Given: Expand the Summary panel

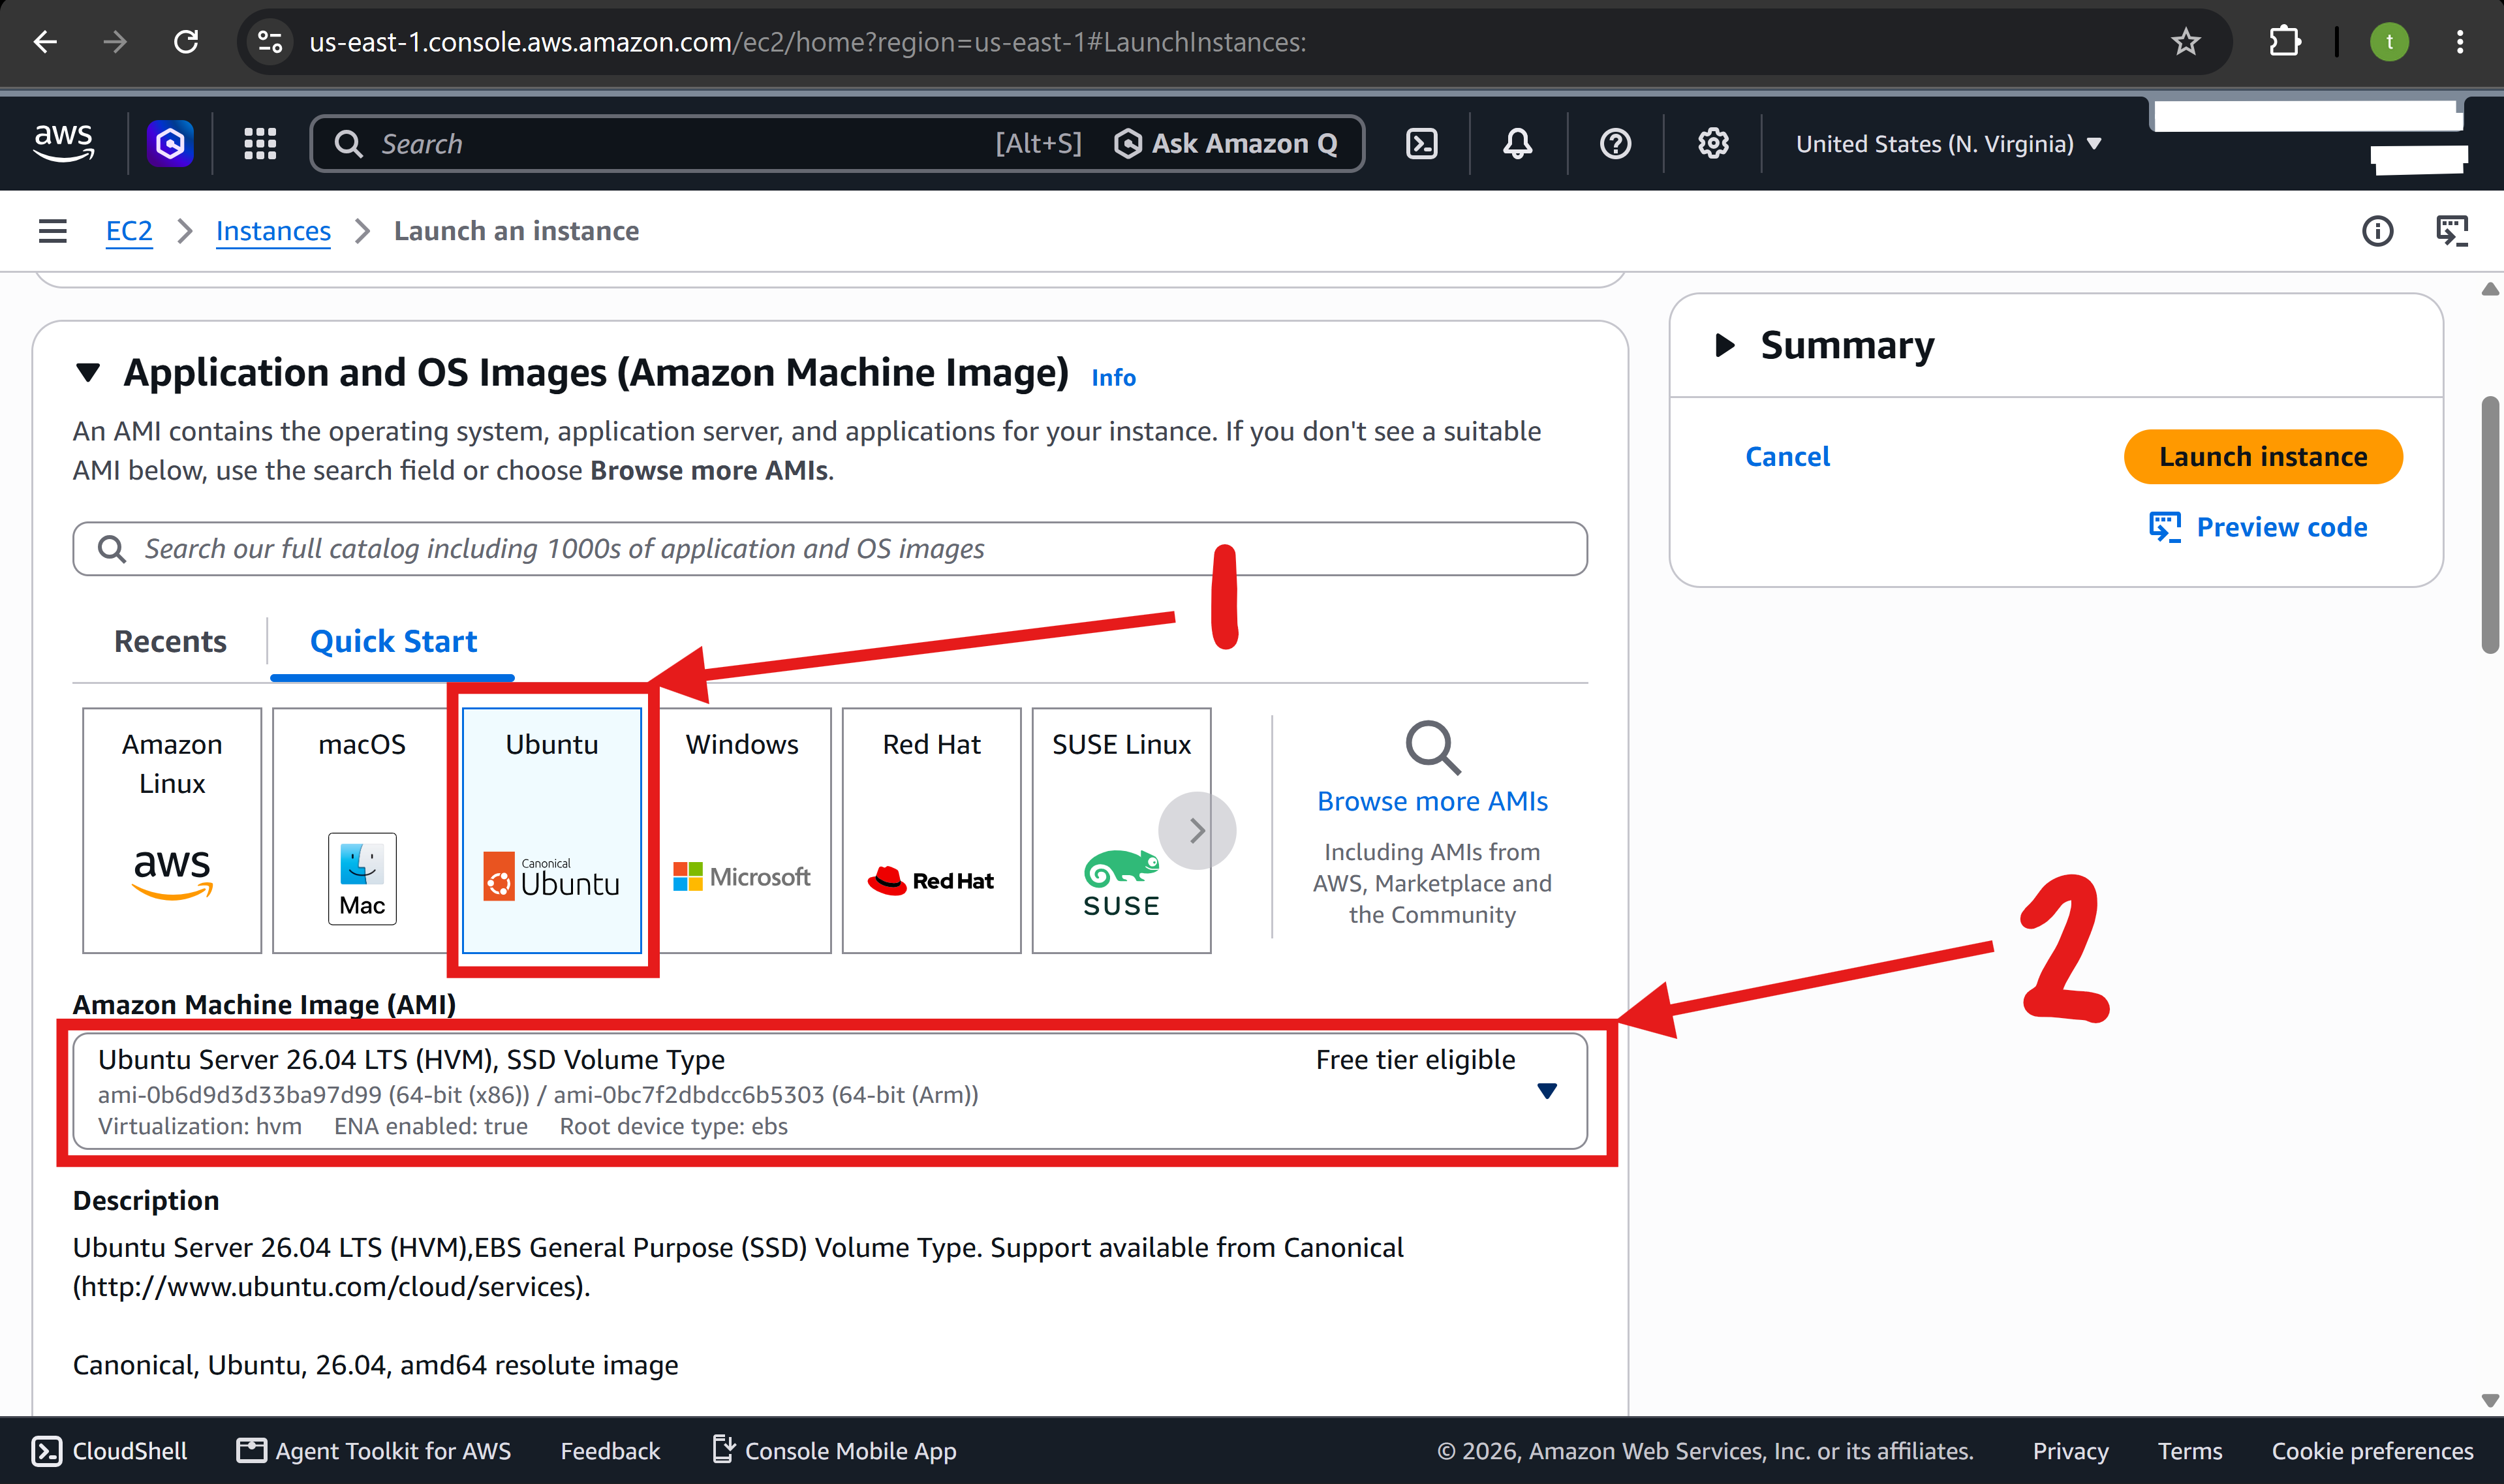Looking at the screenshot, I should pyautogui.click(x=1725, y=345).
